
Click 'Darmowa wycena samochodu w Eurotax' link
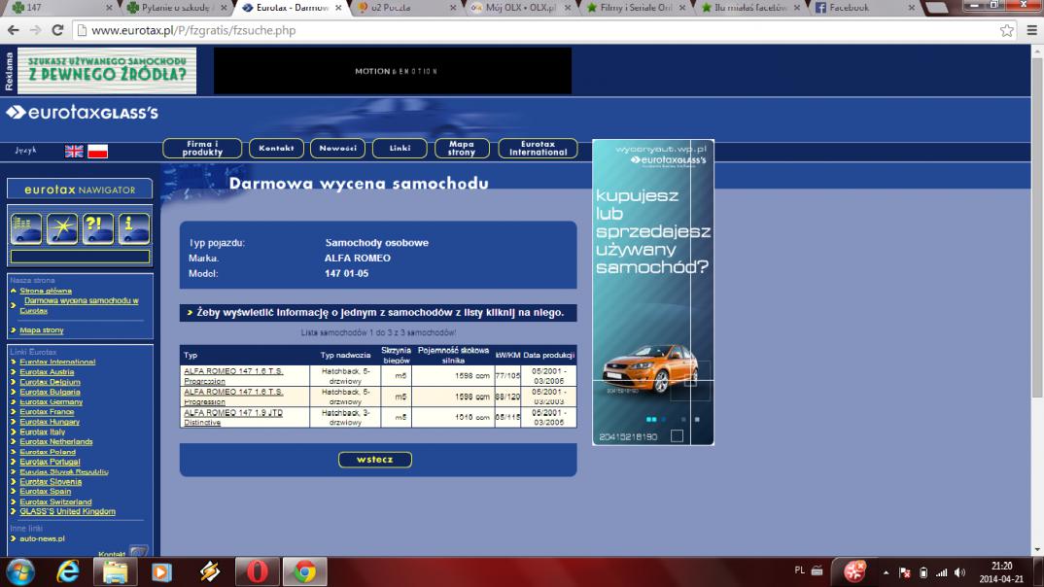tap(80, 305)
